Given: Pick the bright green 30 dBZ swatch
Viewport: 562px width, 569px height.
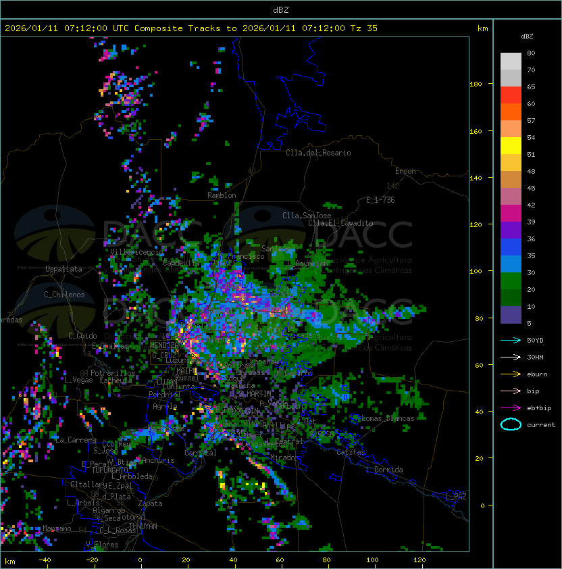Looking at the screenshot, I should pyautogui.click(x=511, y=280).
